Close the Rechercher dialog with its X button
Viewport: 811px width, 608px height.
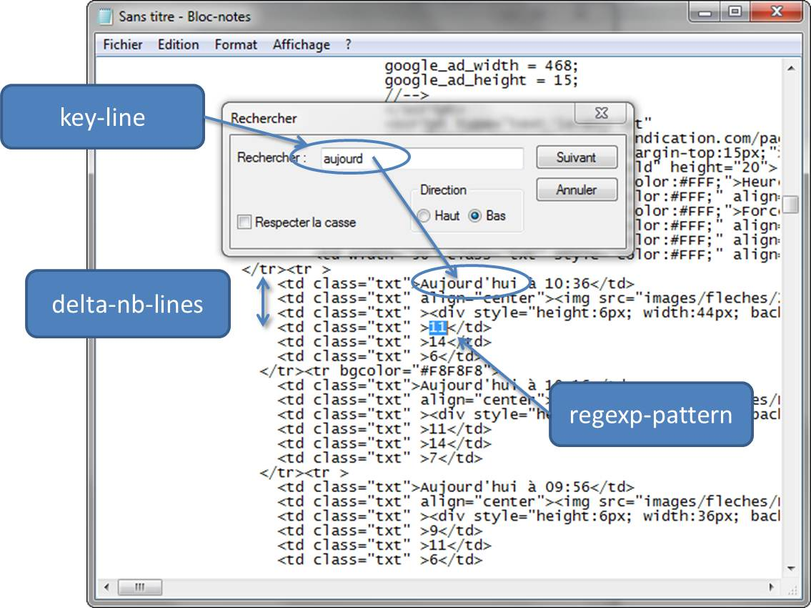pos(601,114)
